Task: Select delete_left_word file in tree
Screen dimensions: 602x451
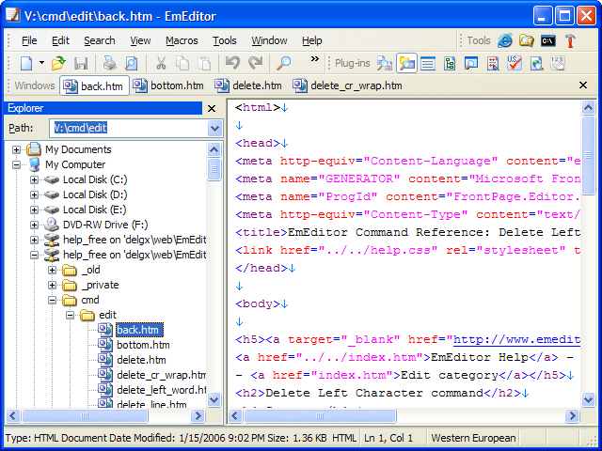Action: 161,390
